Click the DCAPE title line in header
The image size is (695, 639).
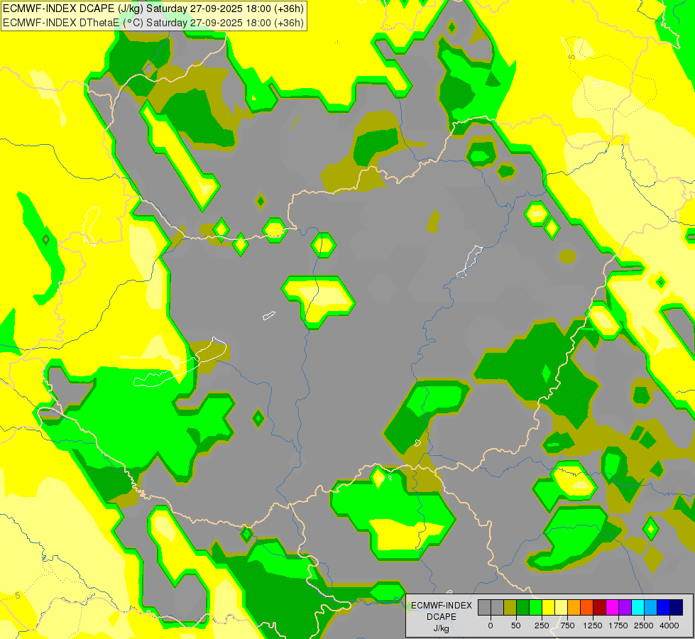click(153, 9)
